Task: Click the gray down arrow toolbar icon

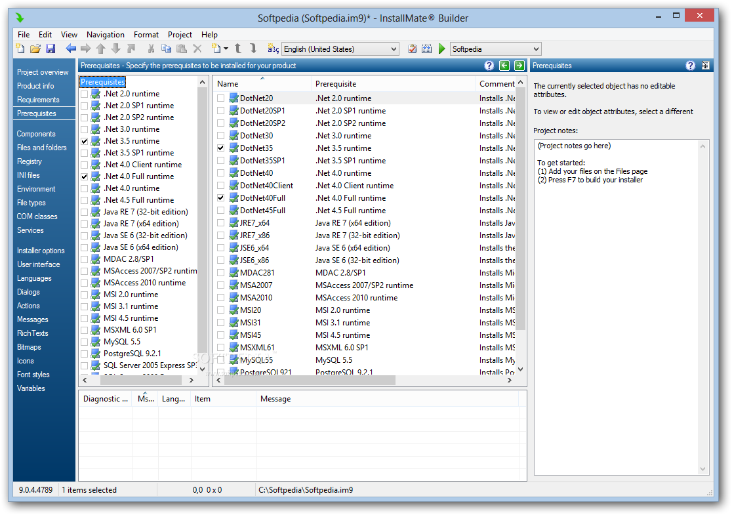Action: 116,49
